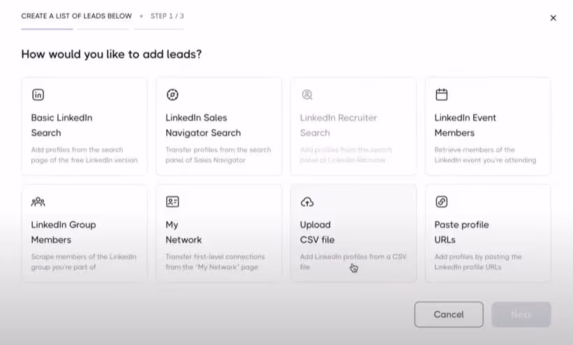Click the LinkedIn logo icon on Basic Search card

click(38, 95)
